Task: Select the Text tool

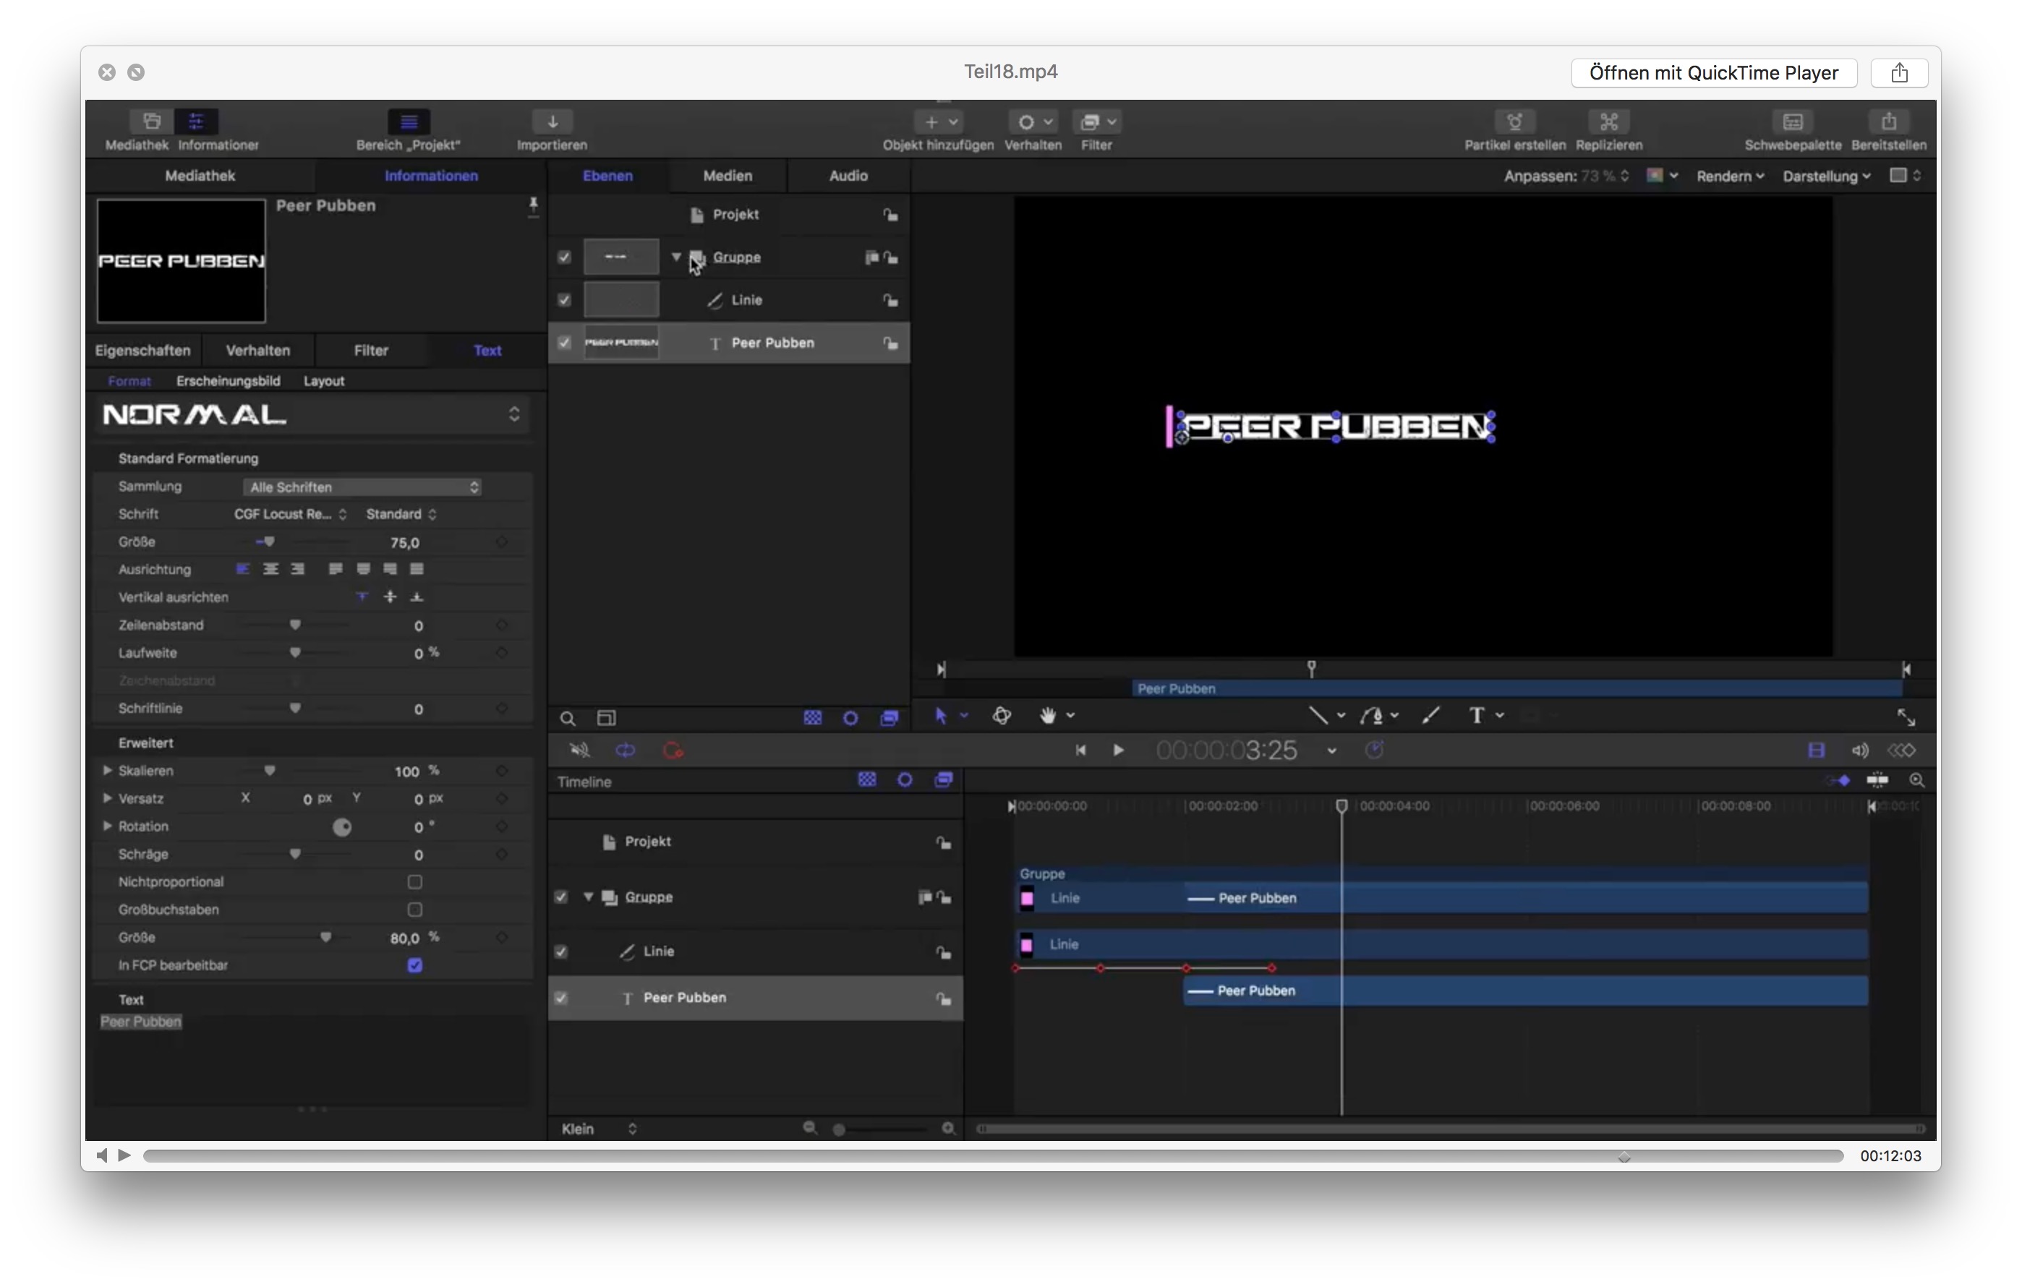Action: tap(1475, 715)
